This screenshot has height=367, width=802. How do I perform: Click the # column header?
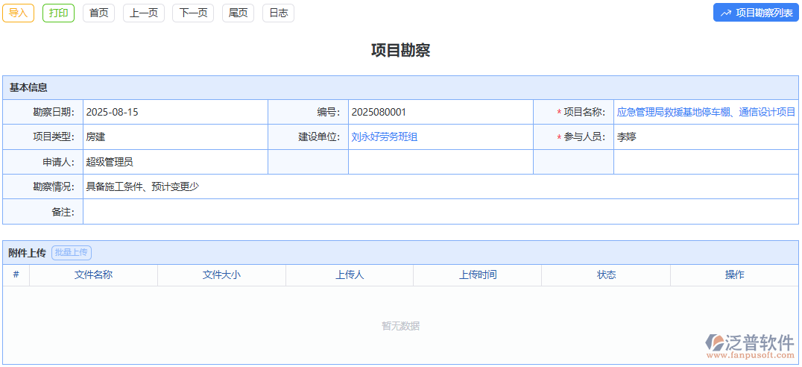[x=16, y=275]
